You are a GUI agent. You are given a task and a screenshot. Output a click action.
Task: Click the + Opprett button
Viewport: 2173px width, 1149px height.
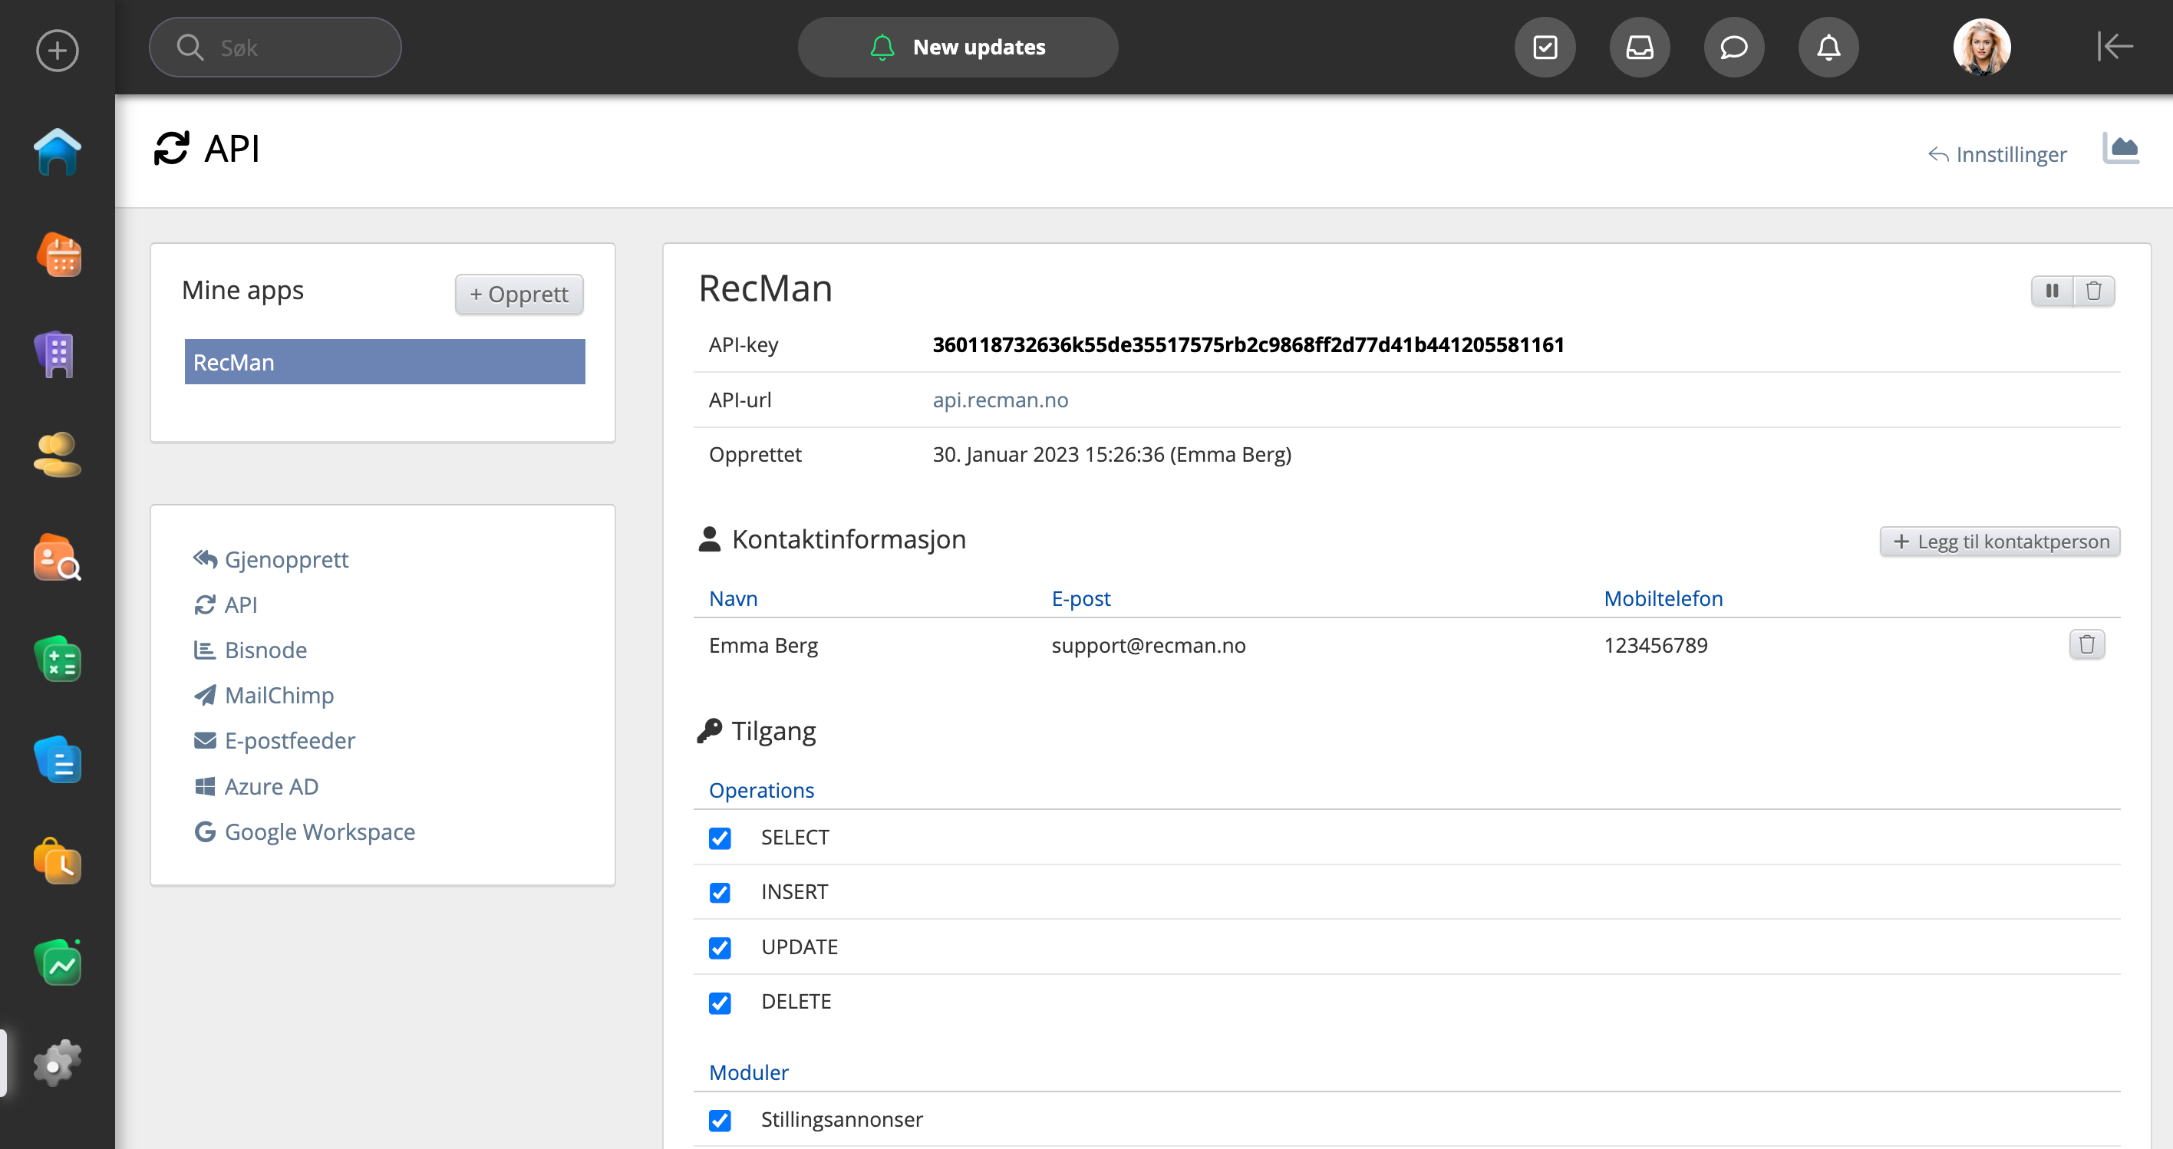point(519,295)
